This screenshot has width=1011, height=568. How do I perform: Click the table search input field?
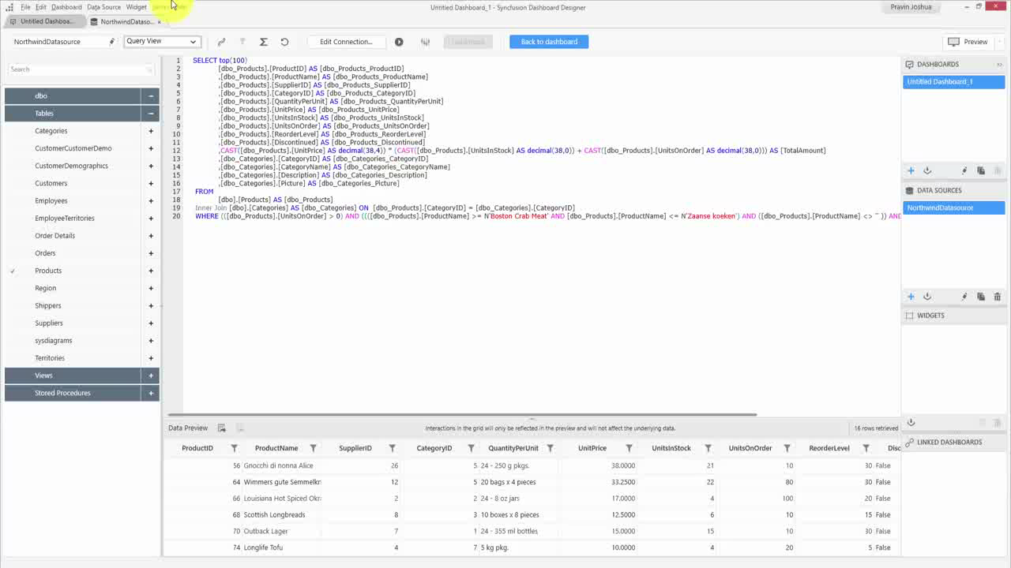(81, 69)
